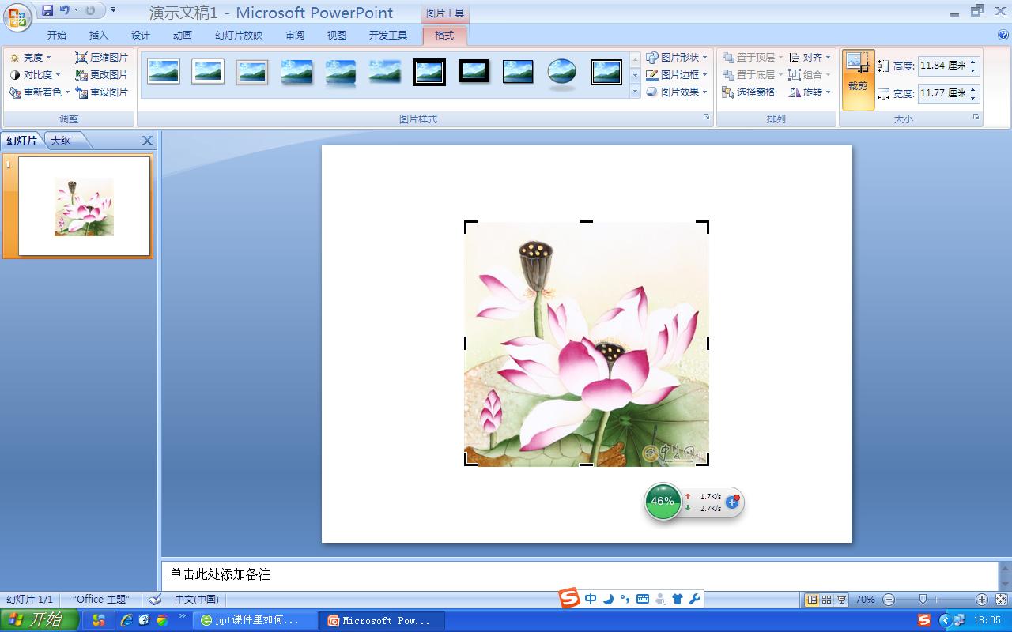Apply the oval picture style thumbnail
Image resolution: width=1012 pixels, height=632 pixels.
(x=562, y=73)
